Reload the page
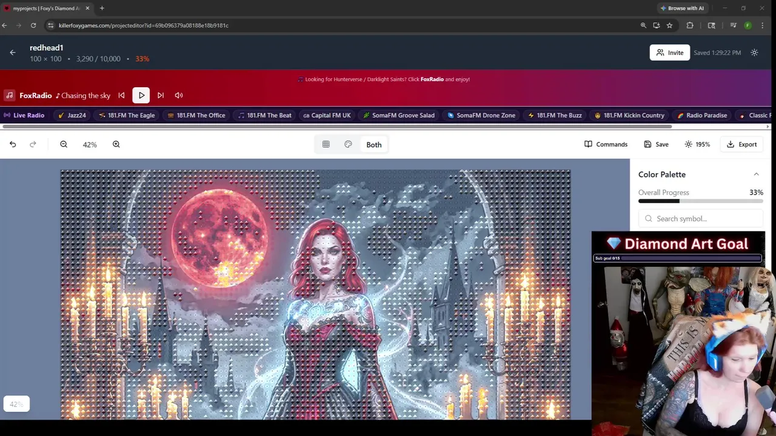This screenshot has height=436, width=776. (x=33, y=25)
